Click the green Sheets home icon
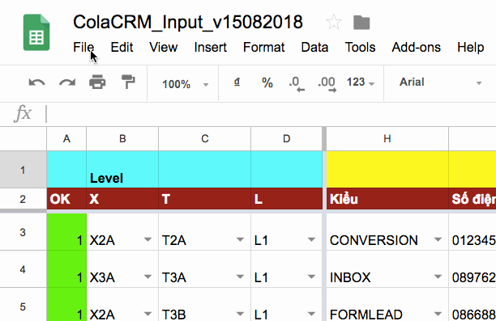Image resolution: width=496 pixels, height=321 pixels. point(36,32)
